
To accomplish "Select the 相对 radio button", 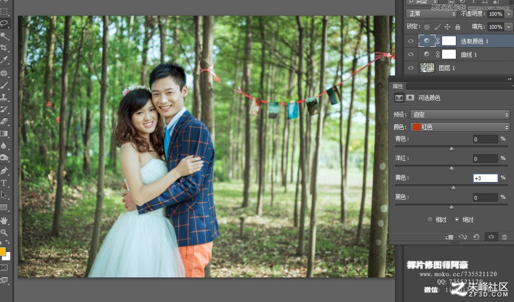I will click(430, 219).
